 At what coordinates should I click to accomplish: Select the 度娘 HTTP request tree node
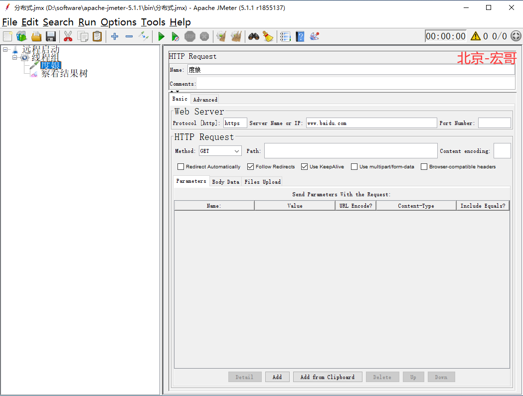pos(51,65)
